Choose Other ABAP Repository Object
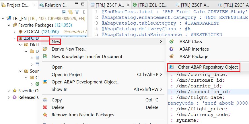This screenshot has height=124, width=249. click(208, 67)
